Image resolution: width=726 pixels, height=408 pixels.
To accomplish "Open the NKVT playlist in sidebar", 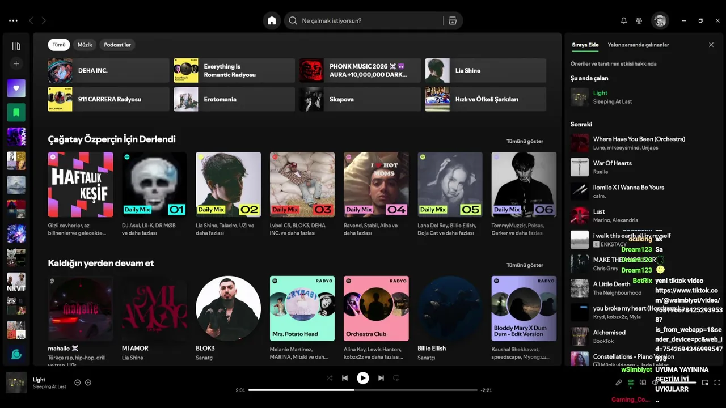I will 16,282.
